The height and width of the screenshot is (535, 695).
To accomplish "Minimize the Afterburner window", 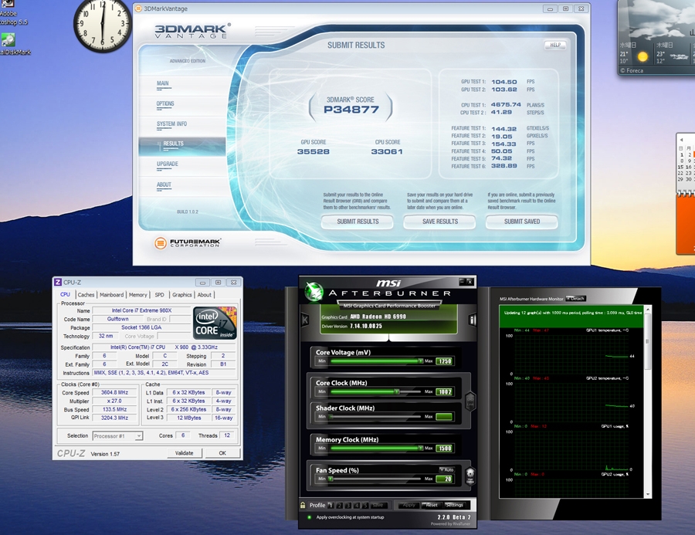I will pos(462,281).
